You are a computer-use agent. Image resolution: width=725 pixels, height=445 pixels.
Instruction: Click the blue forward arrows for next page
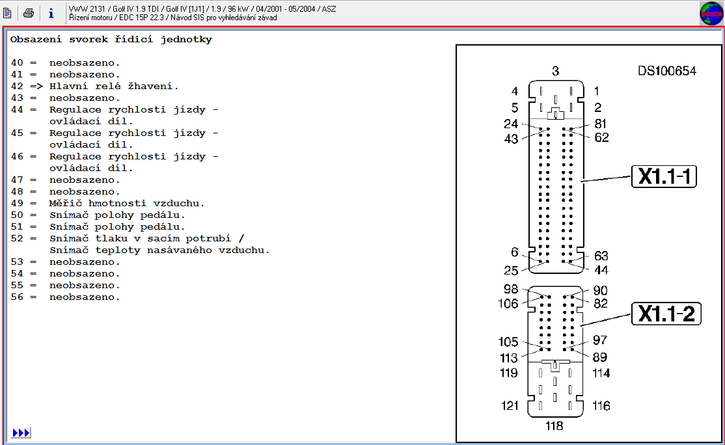[21, 433]
